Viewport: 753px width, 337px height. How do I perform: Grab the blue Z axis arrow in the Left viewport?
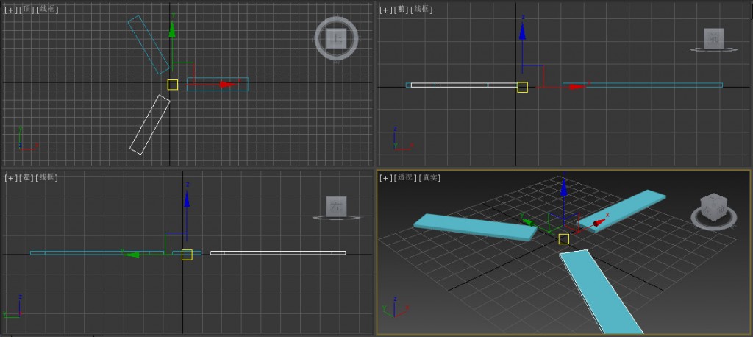pos(187,199)
